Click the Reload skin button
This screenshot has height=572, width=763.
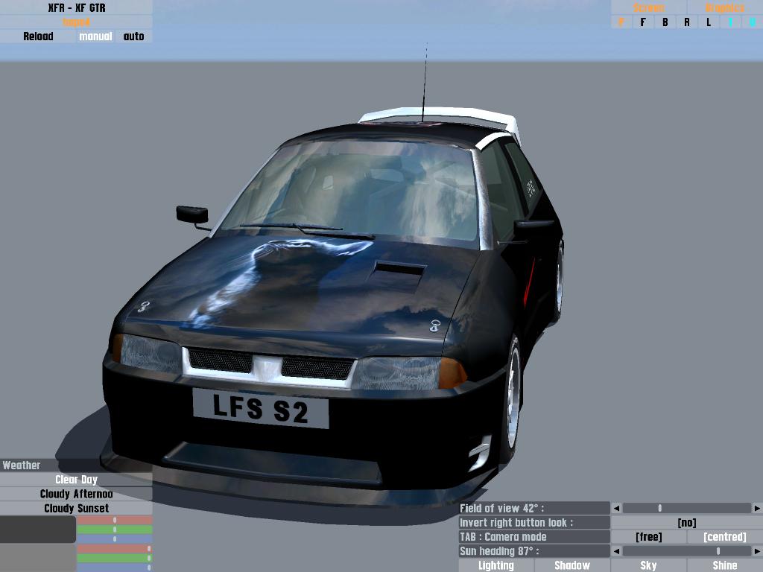[x=38, y=36]
